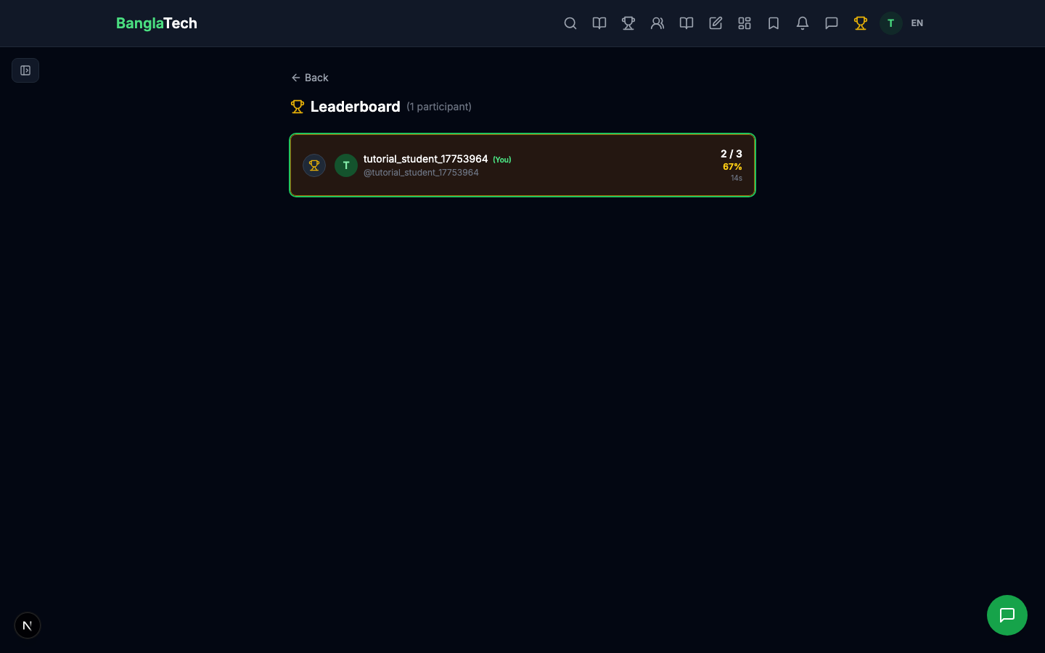Click the BanglaTech logo
1045x653 pixels.
coord(157,23)
